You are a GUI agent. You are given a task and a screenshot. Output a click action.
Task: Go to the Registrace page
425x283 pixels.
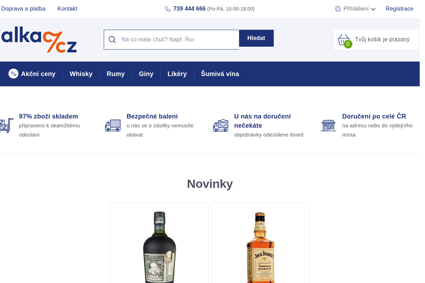(x=399, y=9)
